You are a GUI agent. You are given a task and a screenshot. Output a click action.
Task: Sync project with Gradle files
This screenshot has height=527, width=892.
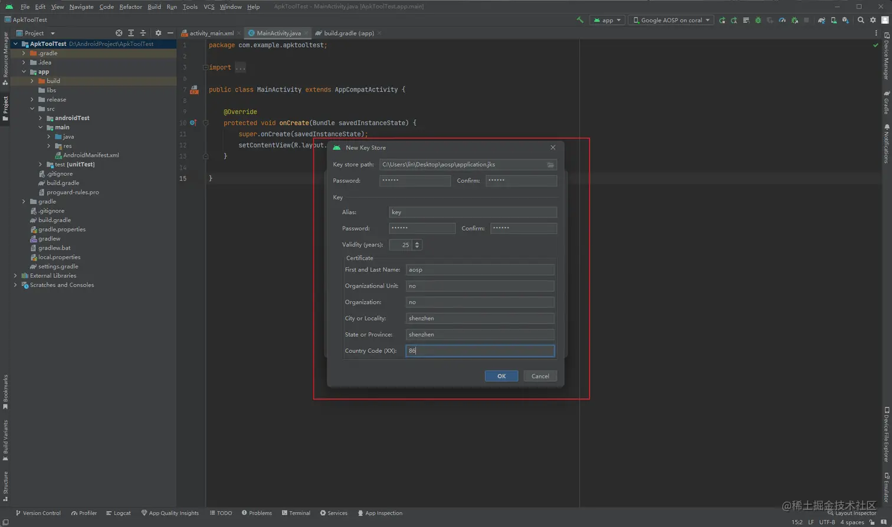(x=821, y=20)
